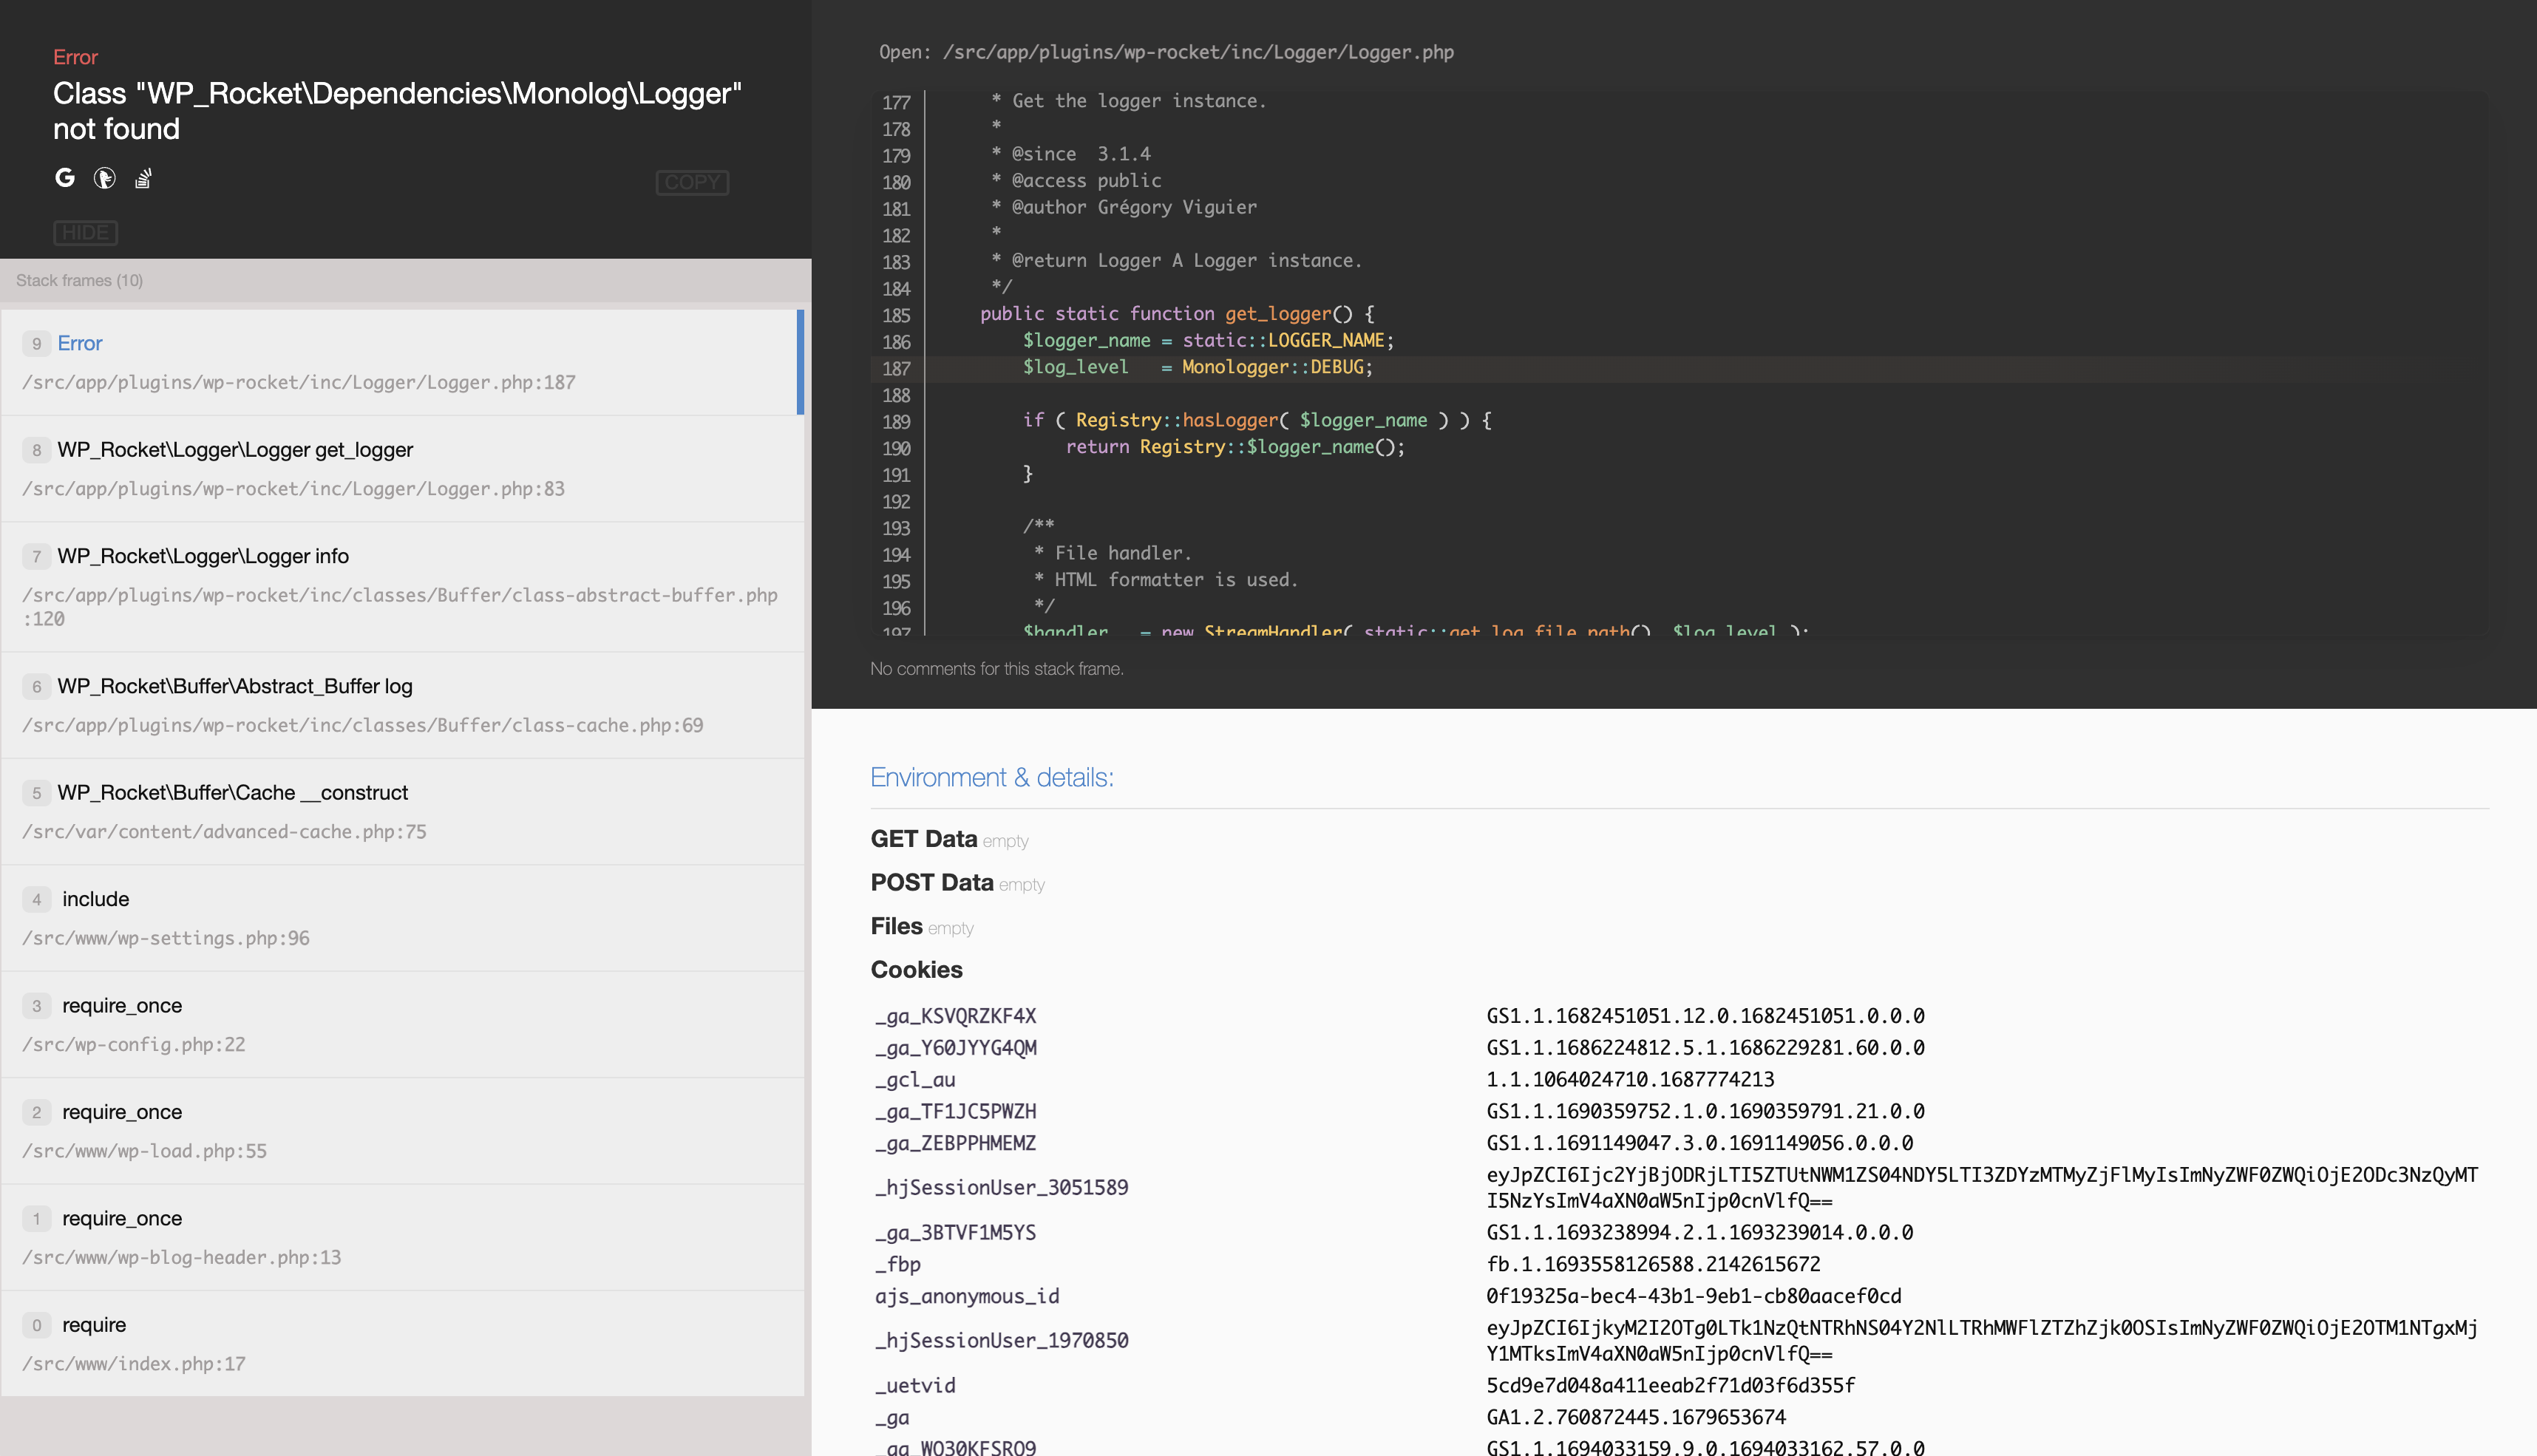
Task: Click the COPY button to copy error details
Action: click(x=693, y=182)
